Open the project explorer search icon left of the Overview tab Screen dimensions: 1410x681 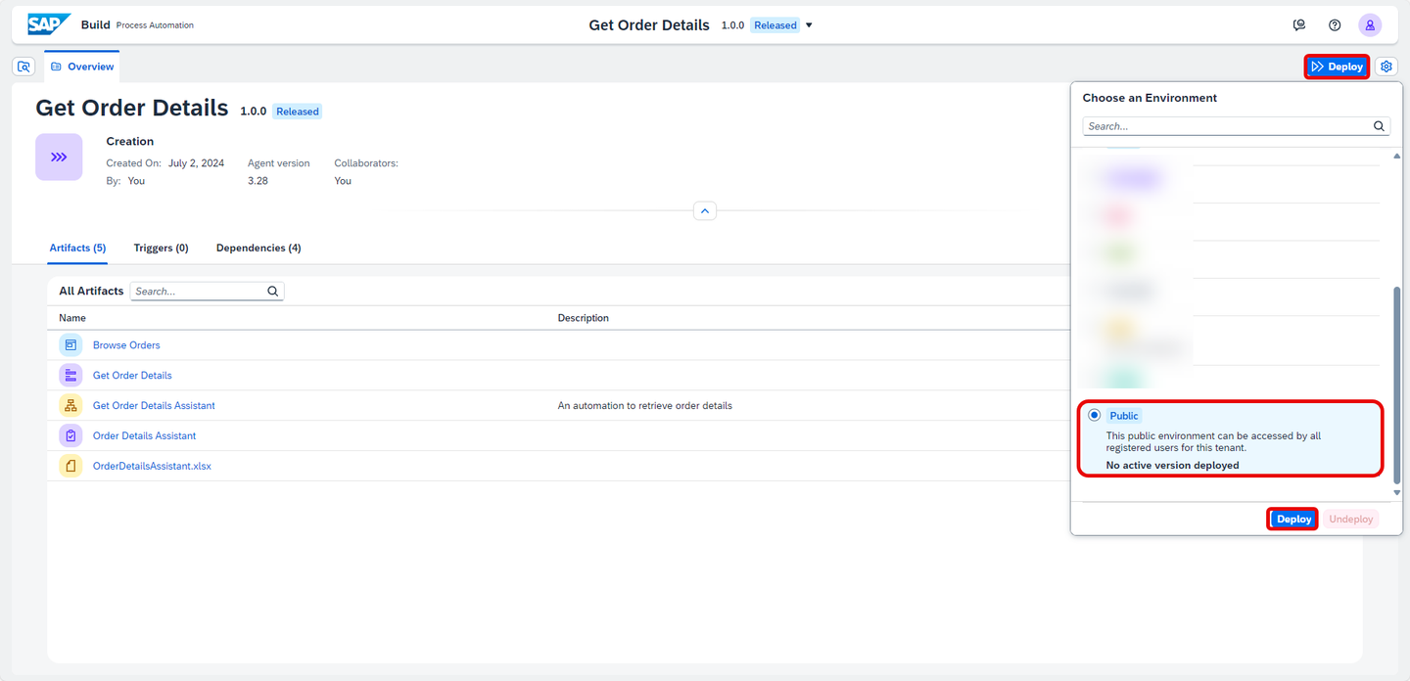point(24,67)
